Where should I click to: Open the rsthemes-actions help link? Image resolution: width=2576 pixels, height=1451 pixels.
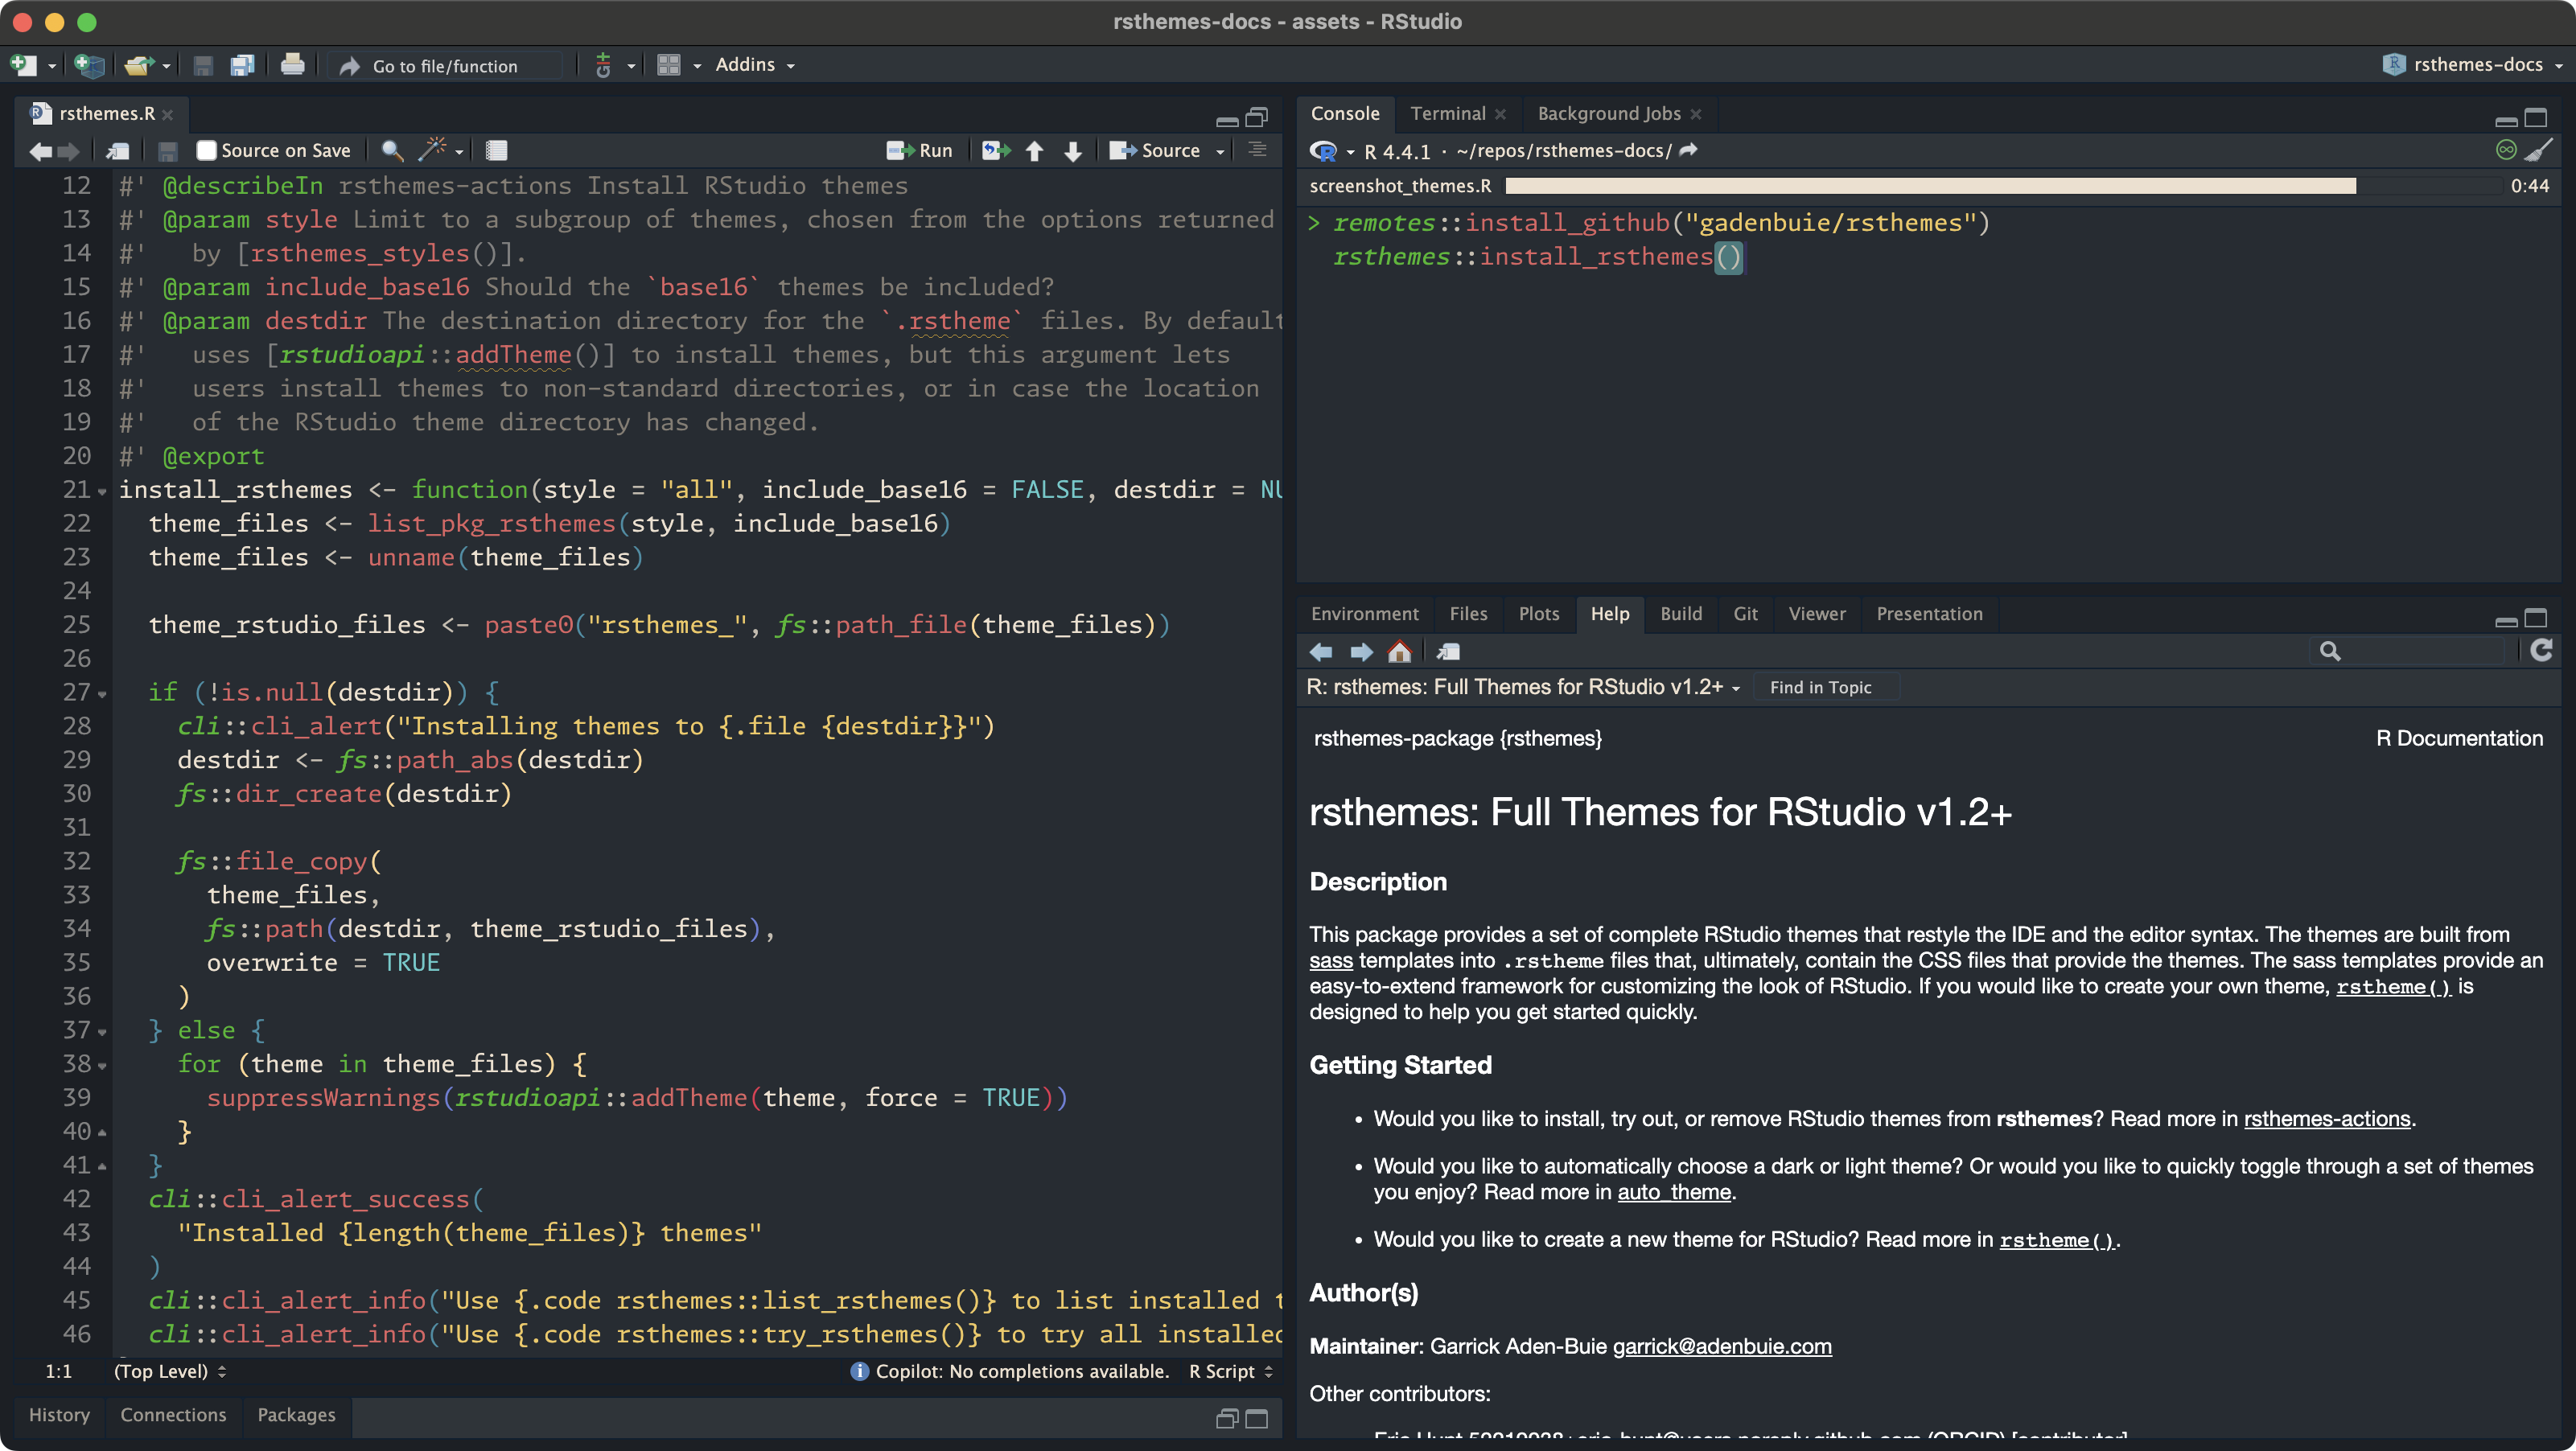pyautogui.click(x=2326, y=1119)
